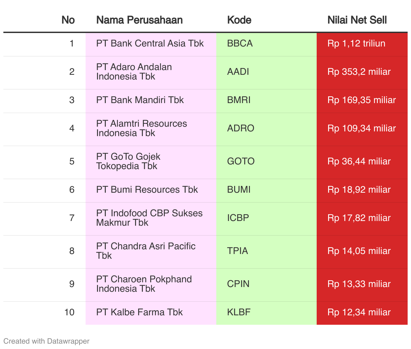Select PT Indofood CBP Sukses Makmur Tbk
This screenshot has height=349, width=411.
149,218
